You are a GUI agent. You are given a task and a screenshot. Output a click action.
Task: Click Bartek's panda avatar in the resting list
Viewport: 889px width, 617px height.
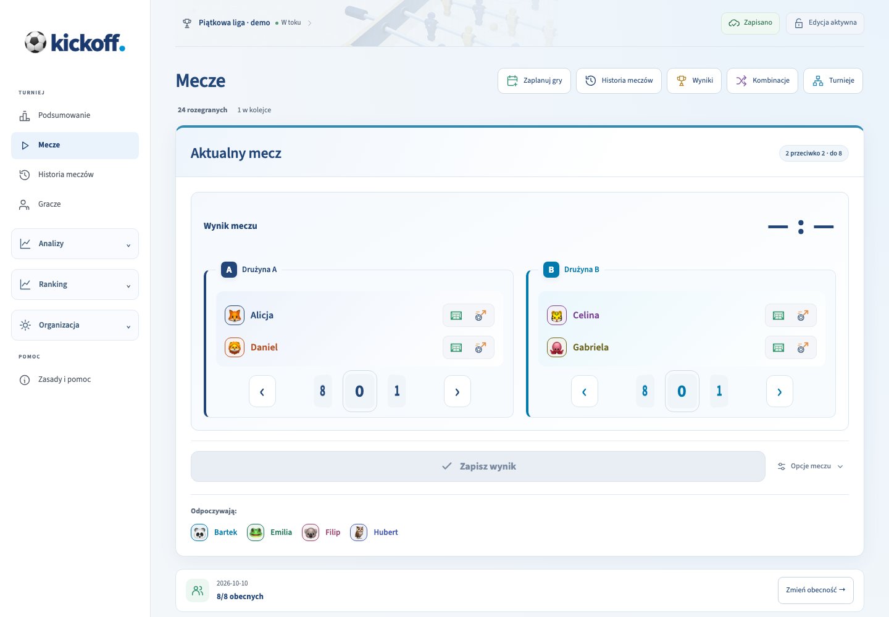coord(199,532)
